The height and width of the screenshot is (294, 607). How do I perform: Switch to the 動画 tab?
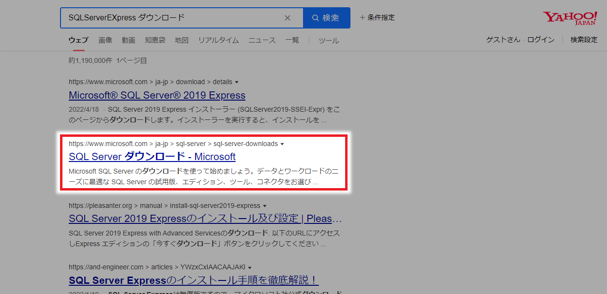click(x=128, y=40)
